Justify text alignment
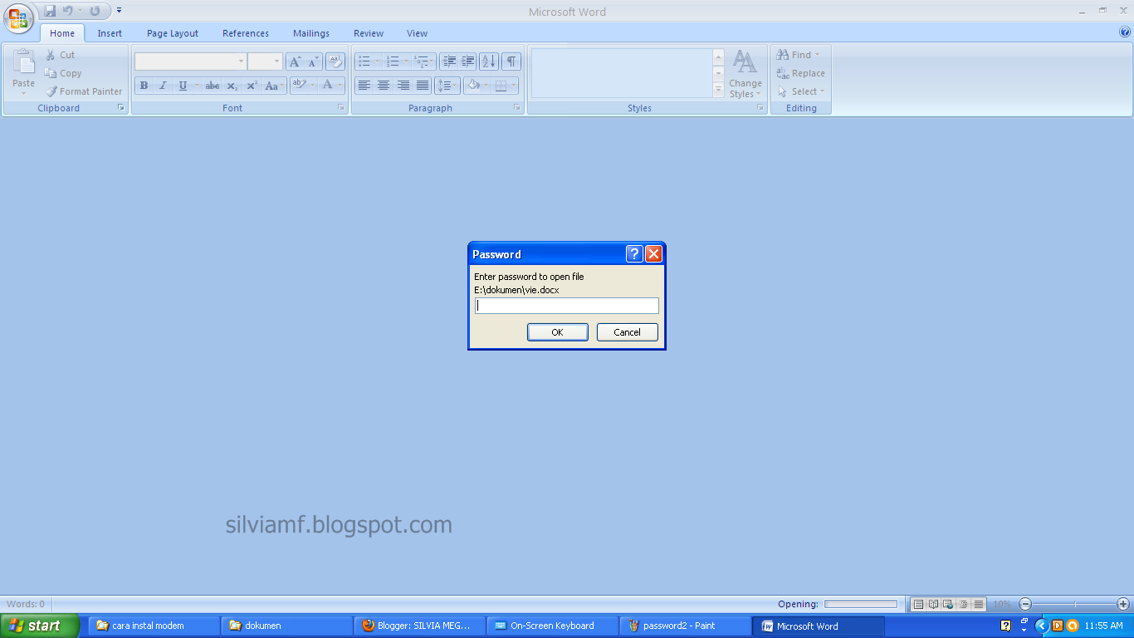Image resolution: width=1134 pixels, height=638 pixels. [x=423, y=86]
